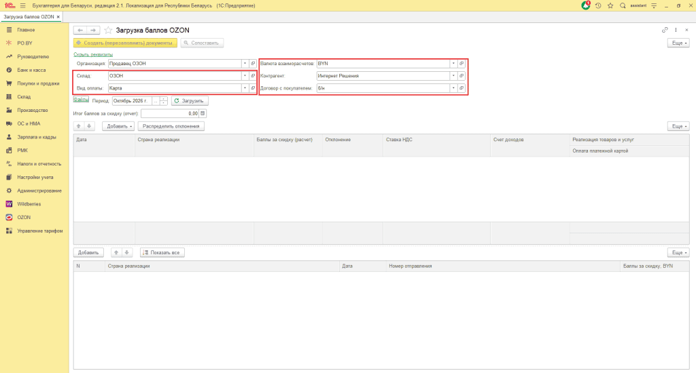Screen dimensions: 696x373
Task: Open the top-right Еще menu
Action: tap(678, 43)
